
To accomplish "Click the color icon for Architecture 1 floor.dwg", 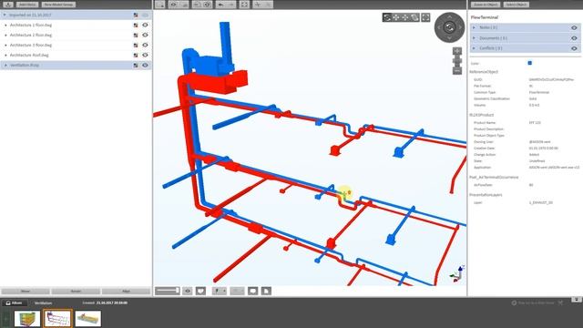I will coord(136,25).
